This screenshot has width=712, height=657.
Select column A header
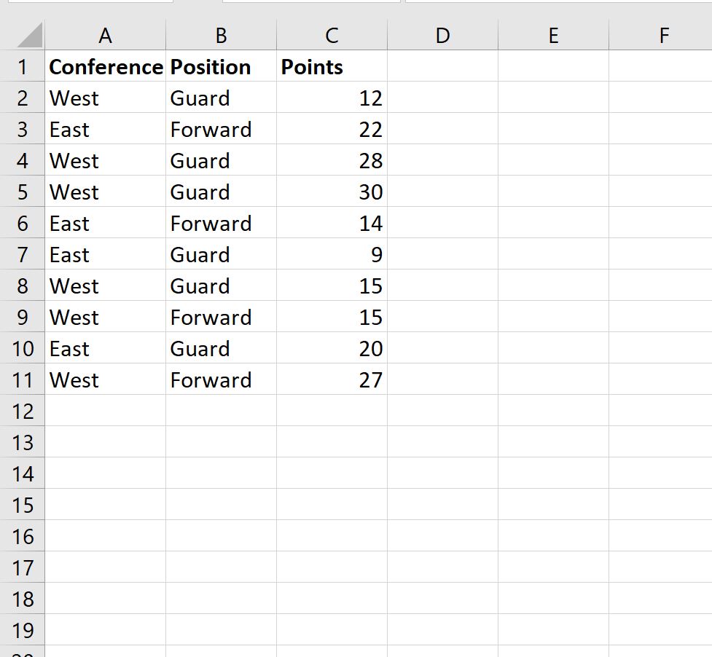(106, 35)
